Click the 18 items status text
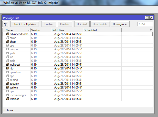 pyautogui.click(x=8, y=110)
